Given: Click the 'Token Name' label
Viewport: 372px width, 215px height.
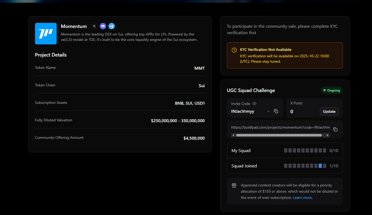Looking at the screenshot, I should tap(45, 68).
